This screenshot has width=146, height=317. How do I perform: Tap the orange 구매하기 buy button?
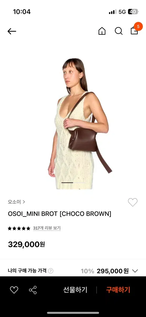click(x=118, y=290)
